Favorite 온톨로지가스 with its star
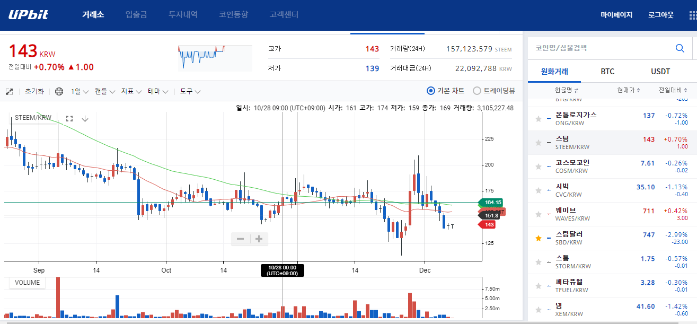697x324 pixels. click(539, 119)
